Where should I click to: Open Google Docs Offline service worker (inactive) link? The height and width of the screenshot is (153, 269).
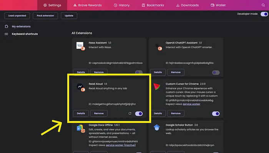[121, 145]
